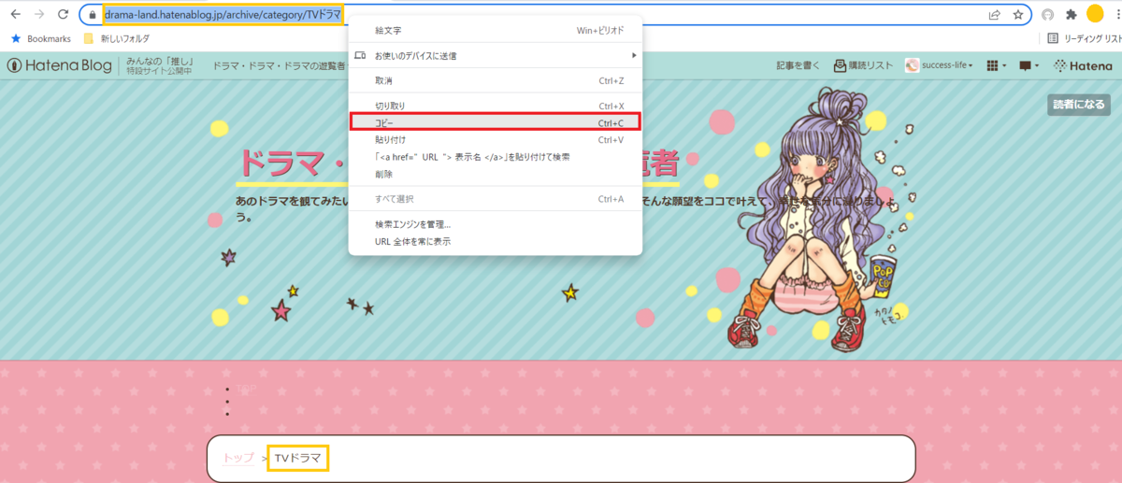This screenshot has height=483, width=1122.
Task: Click the blue Bookmarks star icon
Action: [x=16, y=39]
